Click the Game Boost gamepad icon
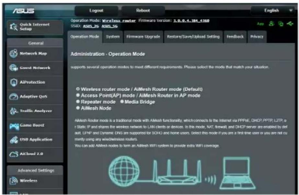 point(14,126)
